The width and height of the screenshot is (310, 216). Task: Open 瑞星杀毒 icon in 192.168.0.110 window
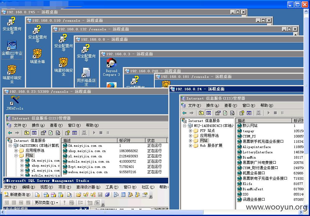(37, 56)
